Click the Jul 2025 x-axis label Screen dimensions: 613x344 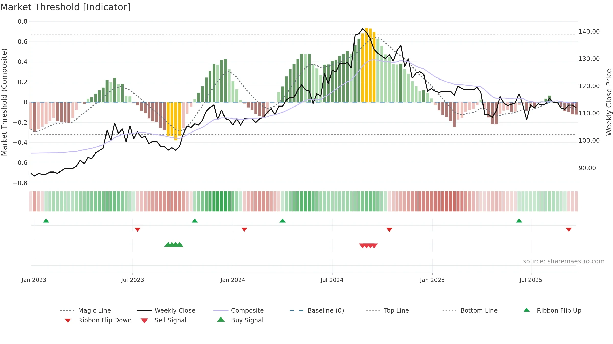(x=531, y=280)
